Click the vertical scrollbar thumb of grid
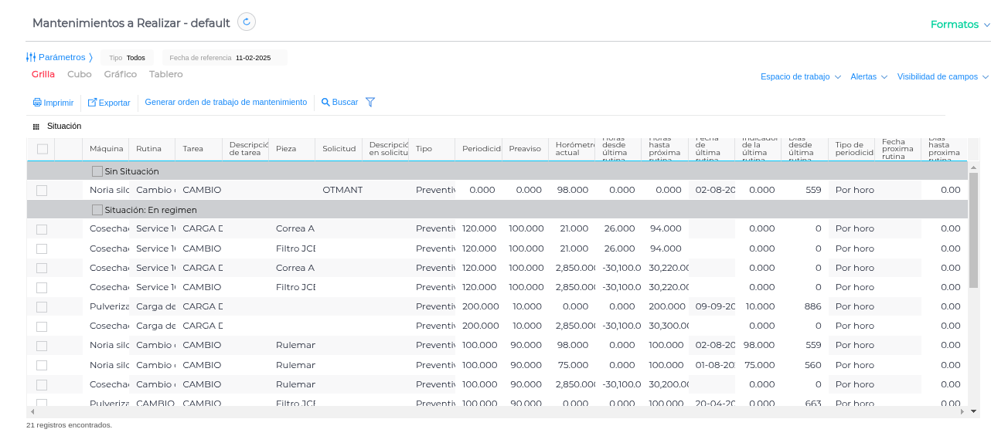 pyautogui.click(x=973, y=230)
